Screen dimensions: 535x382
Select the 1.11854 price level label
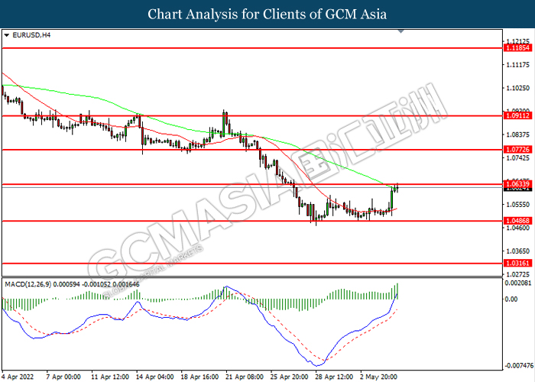[x=518, y=48]
